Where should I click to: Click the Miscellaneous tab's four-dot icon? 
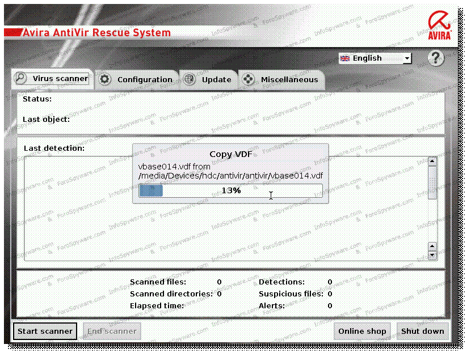(249, 79)
